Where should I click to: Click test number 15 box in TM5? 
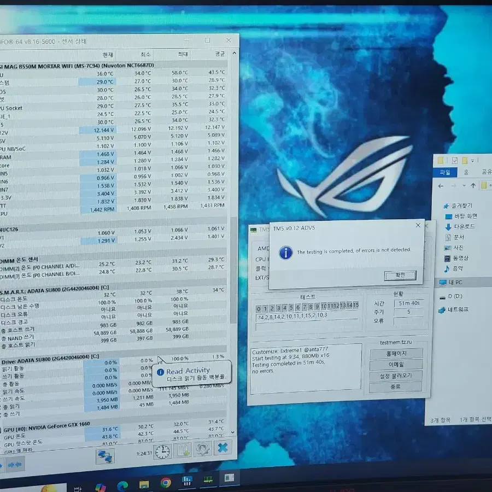356,305
